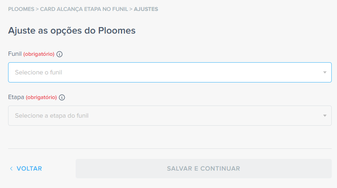Click the Etapa field label text
Viewport: 337px width, 188px height.
click(x=16, y=97)
